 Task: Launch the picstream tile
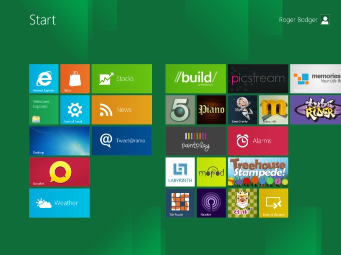[258, 78]
